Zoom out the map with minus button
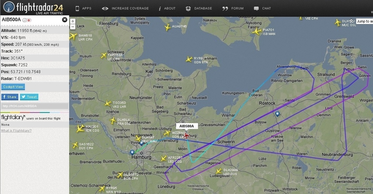 click(x=73, y=27)
